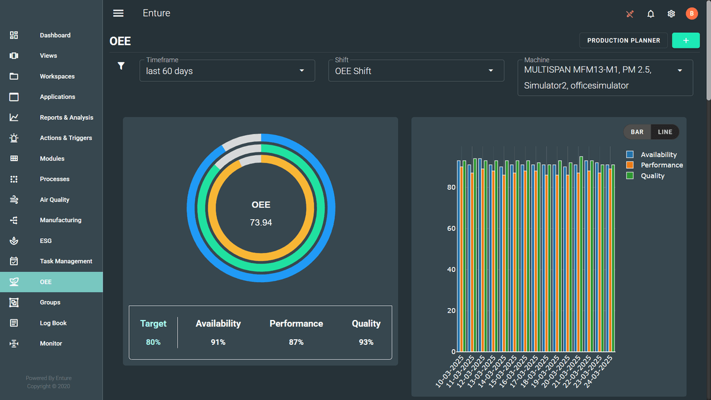
Task: Hide the Performance series via its legend swatch
Action: 630,165
